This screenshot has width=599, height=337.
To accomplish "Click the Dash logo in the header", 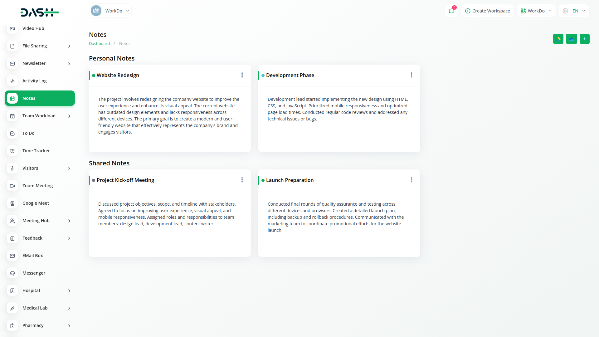I will [x=40, y=12].
